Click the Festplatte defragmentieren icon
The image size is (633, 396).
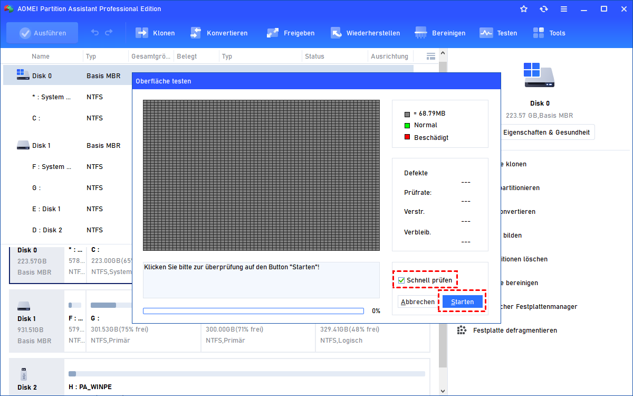click(462, 330)
